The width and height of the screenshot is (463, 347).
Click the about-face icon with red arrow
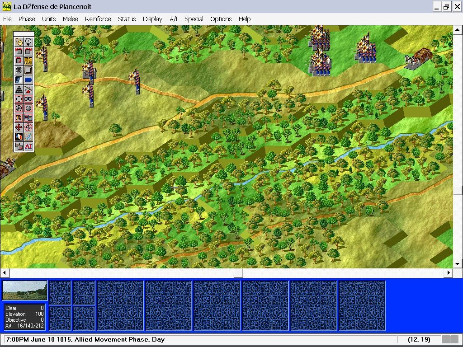pos(19,61)
